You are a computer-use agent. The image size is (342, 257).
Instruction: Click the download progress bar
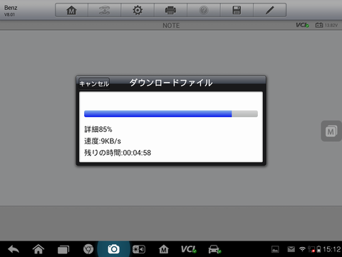tap(171, 114)
